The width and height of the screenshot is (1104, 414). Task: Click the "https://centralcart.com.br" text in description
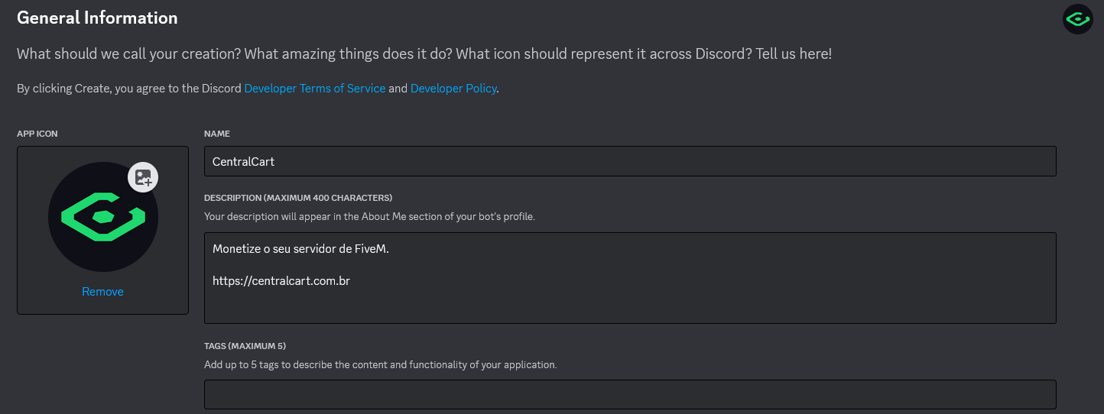tap(281, 281)
